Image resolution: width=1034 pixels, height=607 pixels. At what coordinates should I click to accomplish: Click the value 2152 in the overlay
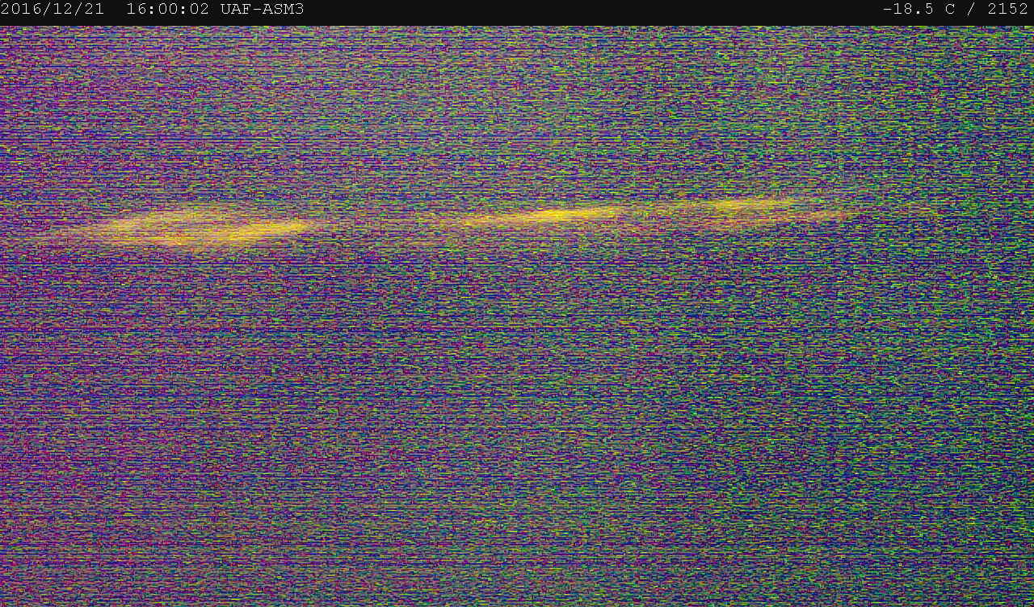pyautogui.click(x=1007, y=10)
